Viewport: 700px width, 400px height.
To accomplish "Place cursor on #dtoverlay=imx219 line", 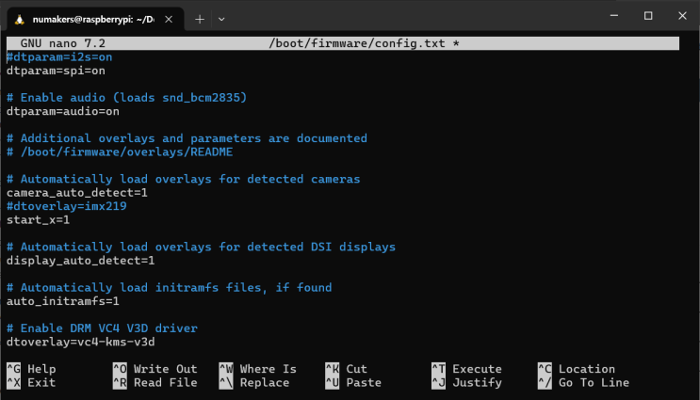I will click(67, 206).
